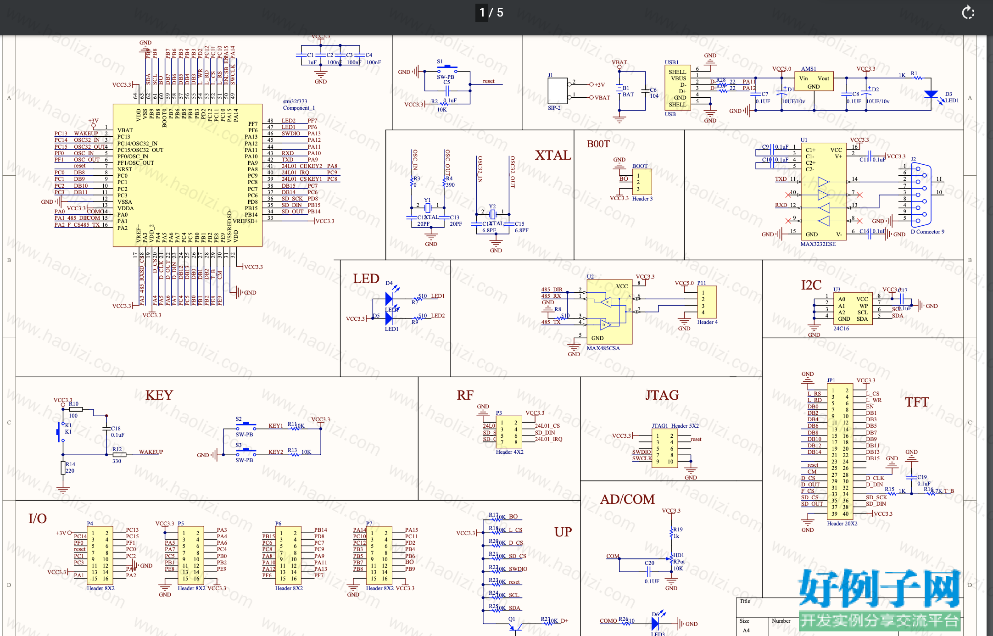993x636 pixels.
Task: Click the D Connector 9 serial port symbol
Action: click(x=920, y=195)
